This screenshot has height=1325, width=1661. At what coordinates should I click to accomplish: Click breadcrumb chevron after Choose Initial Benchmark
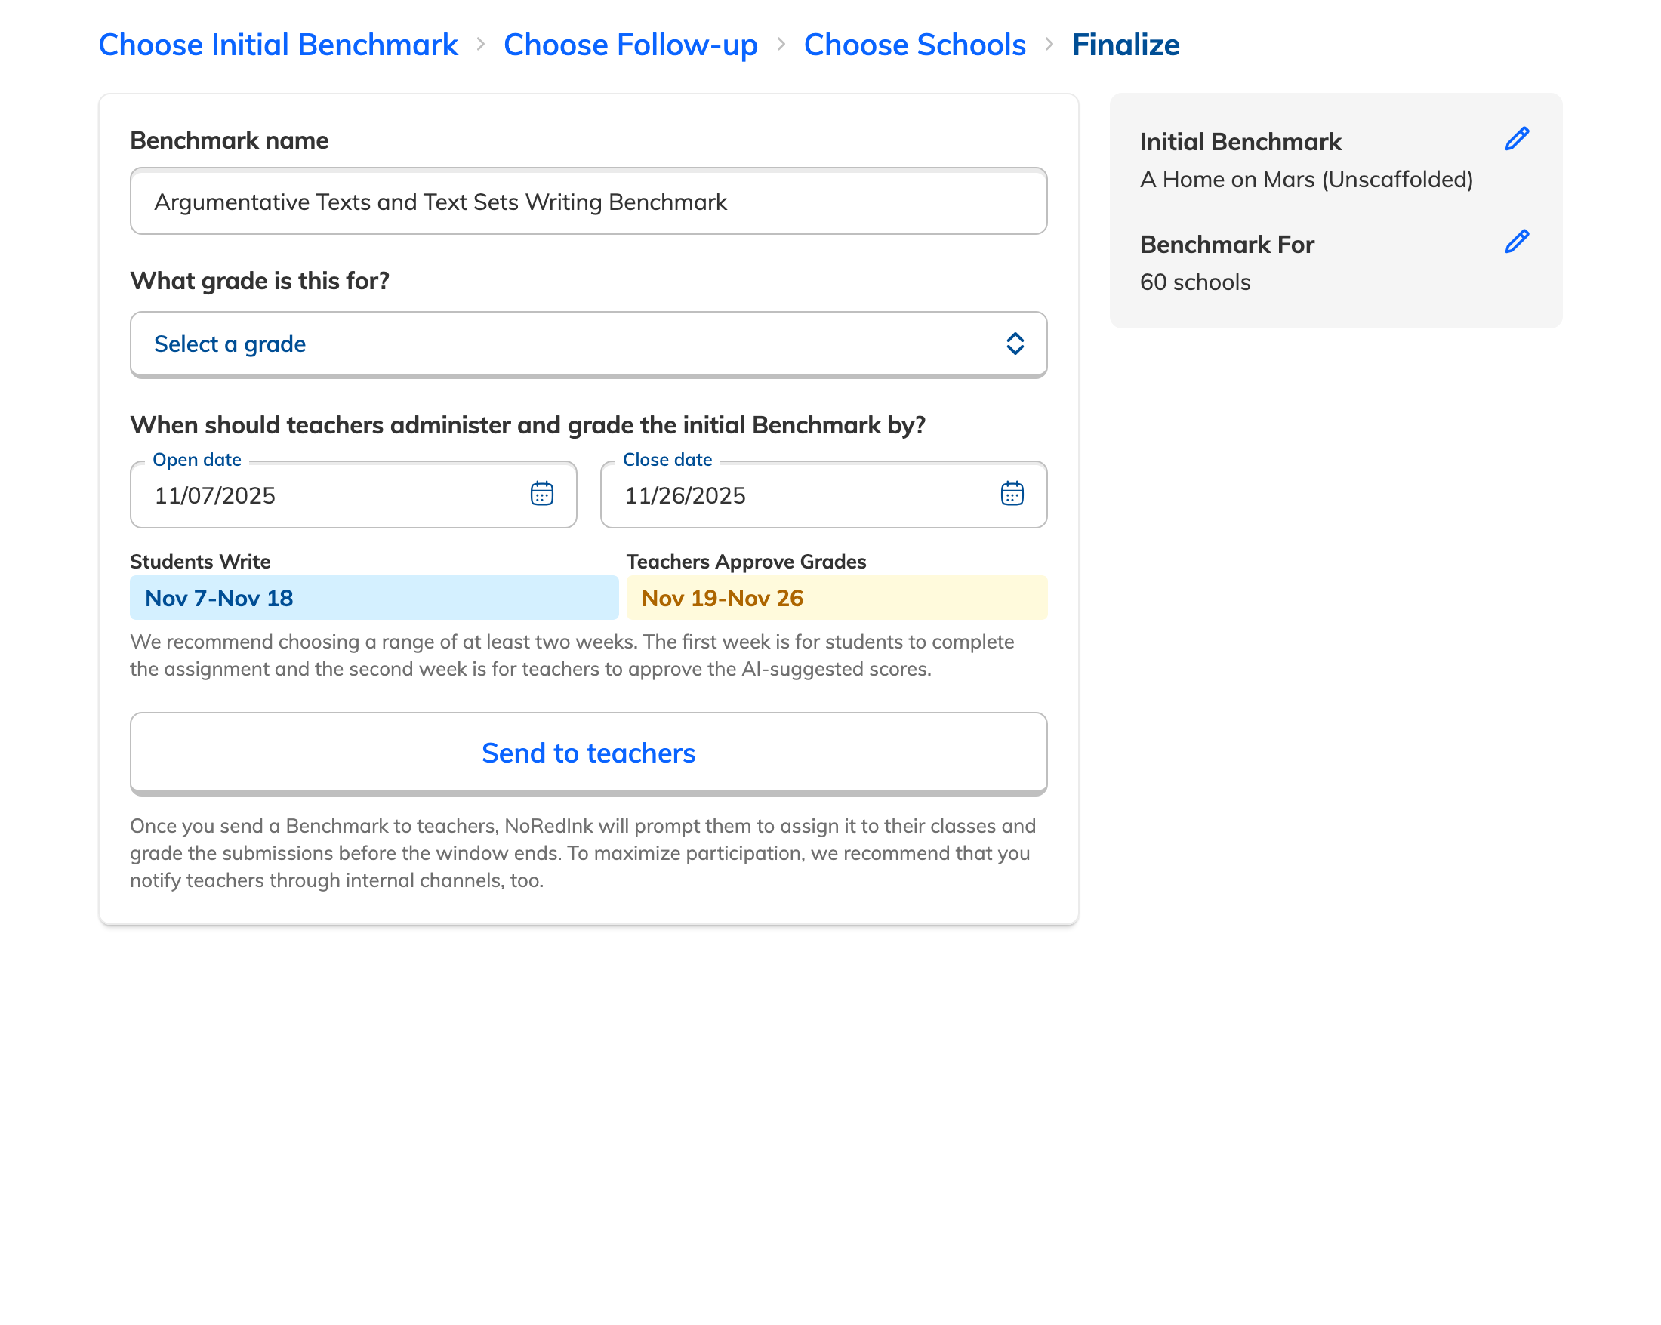pos(481,45)
